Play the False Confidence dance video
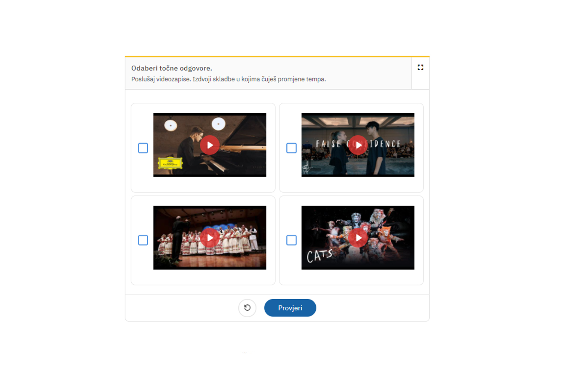The width and height of the screenshot is (563, 375). click(x=358, y=145)
